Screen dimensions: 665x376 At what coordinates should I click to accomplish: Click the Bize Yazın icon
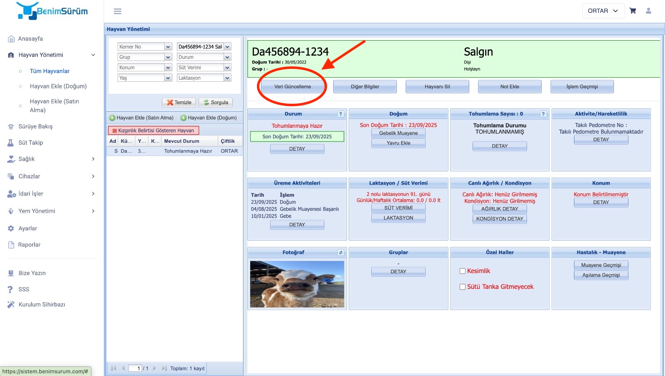coord(11,273)
